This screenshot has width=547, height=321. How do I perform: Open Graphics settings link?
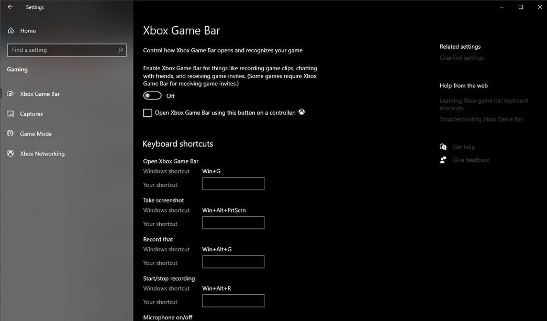tap(461, 58)
